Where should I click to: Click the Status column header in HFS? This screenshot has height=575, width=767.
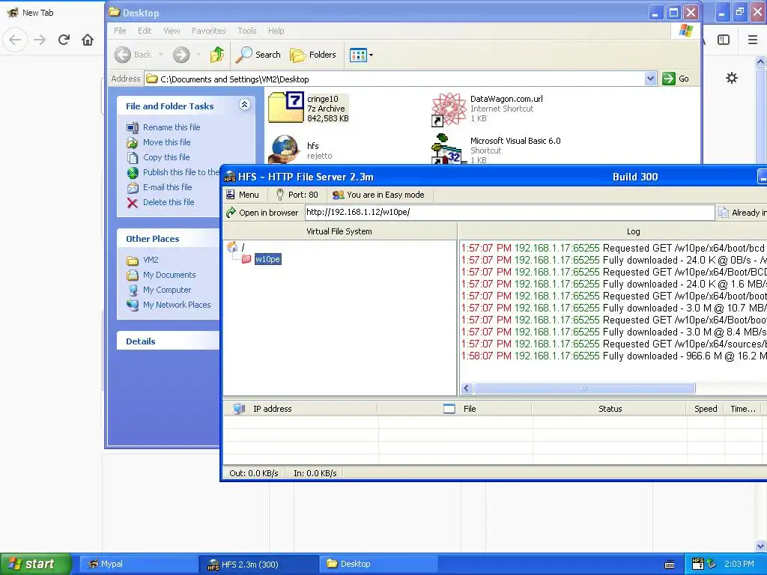point(610,409)
